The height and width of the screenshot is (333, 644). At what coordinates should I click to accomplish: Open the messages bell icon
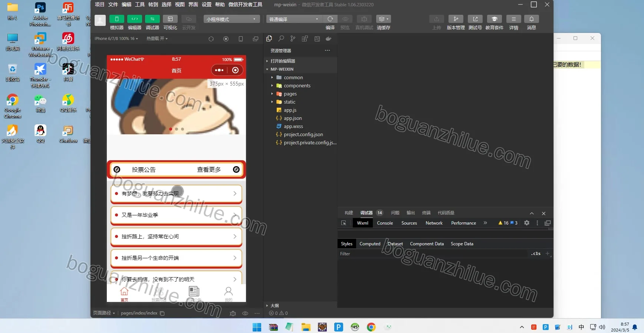click(x=531, y=19)
